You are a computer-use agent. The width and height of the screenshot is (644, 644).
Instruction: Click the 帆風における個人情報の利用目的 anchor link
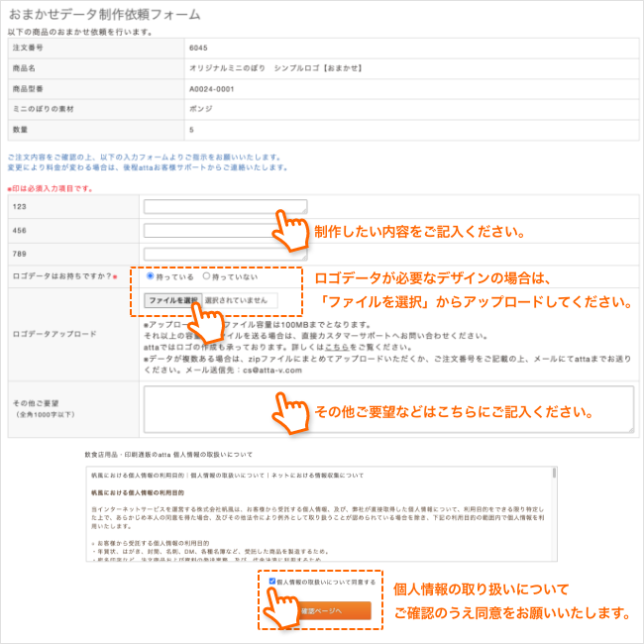[x=138, y=476]
